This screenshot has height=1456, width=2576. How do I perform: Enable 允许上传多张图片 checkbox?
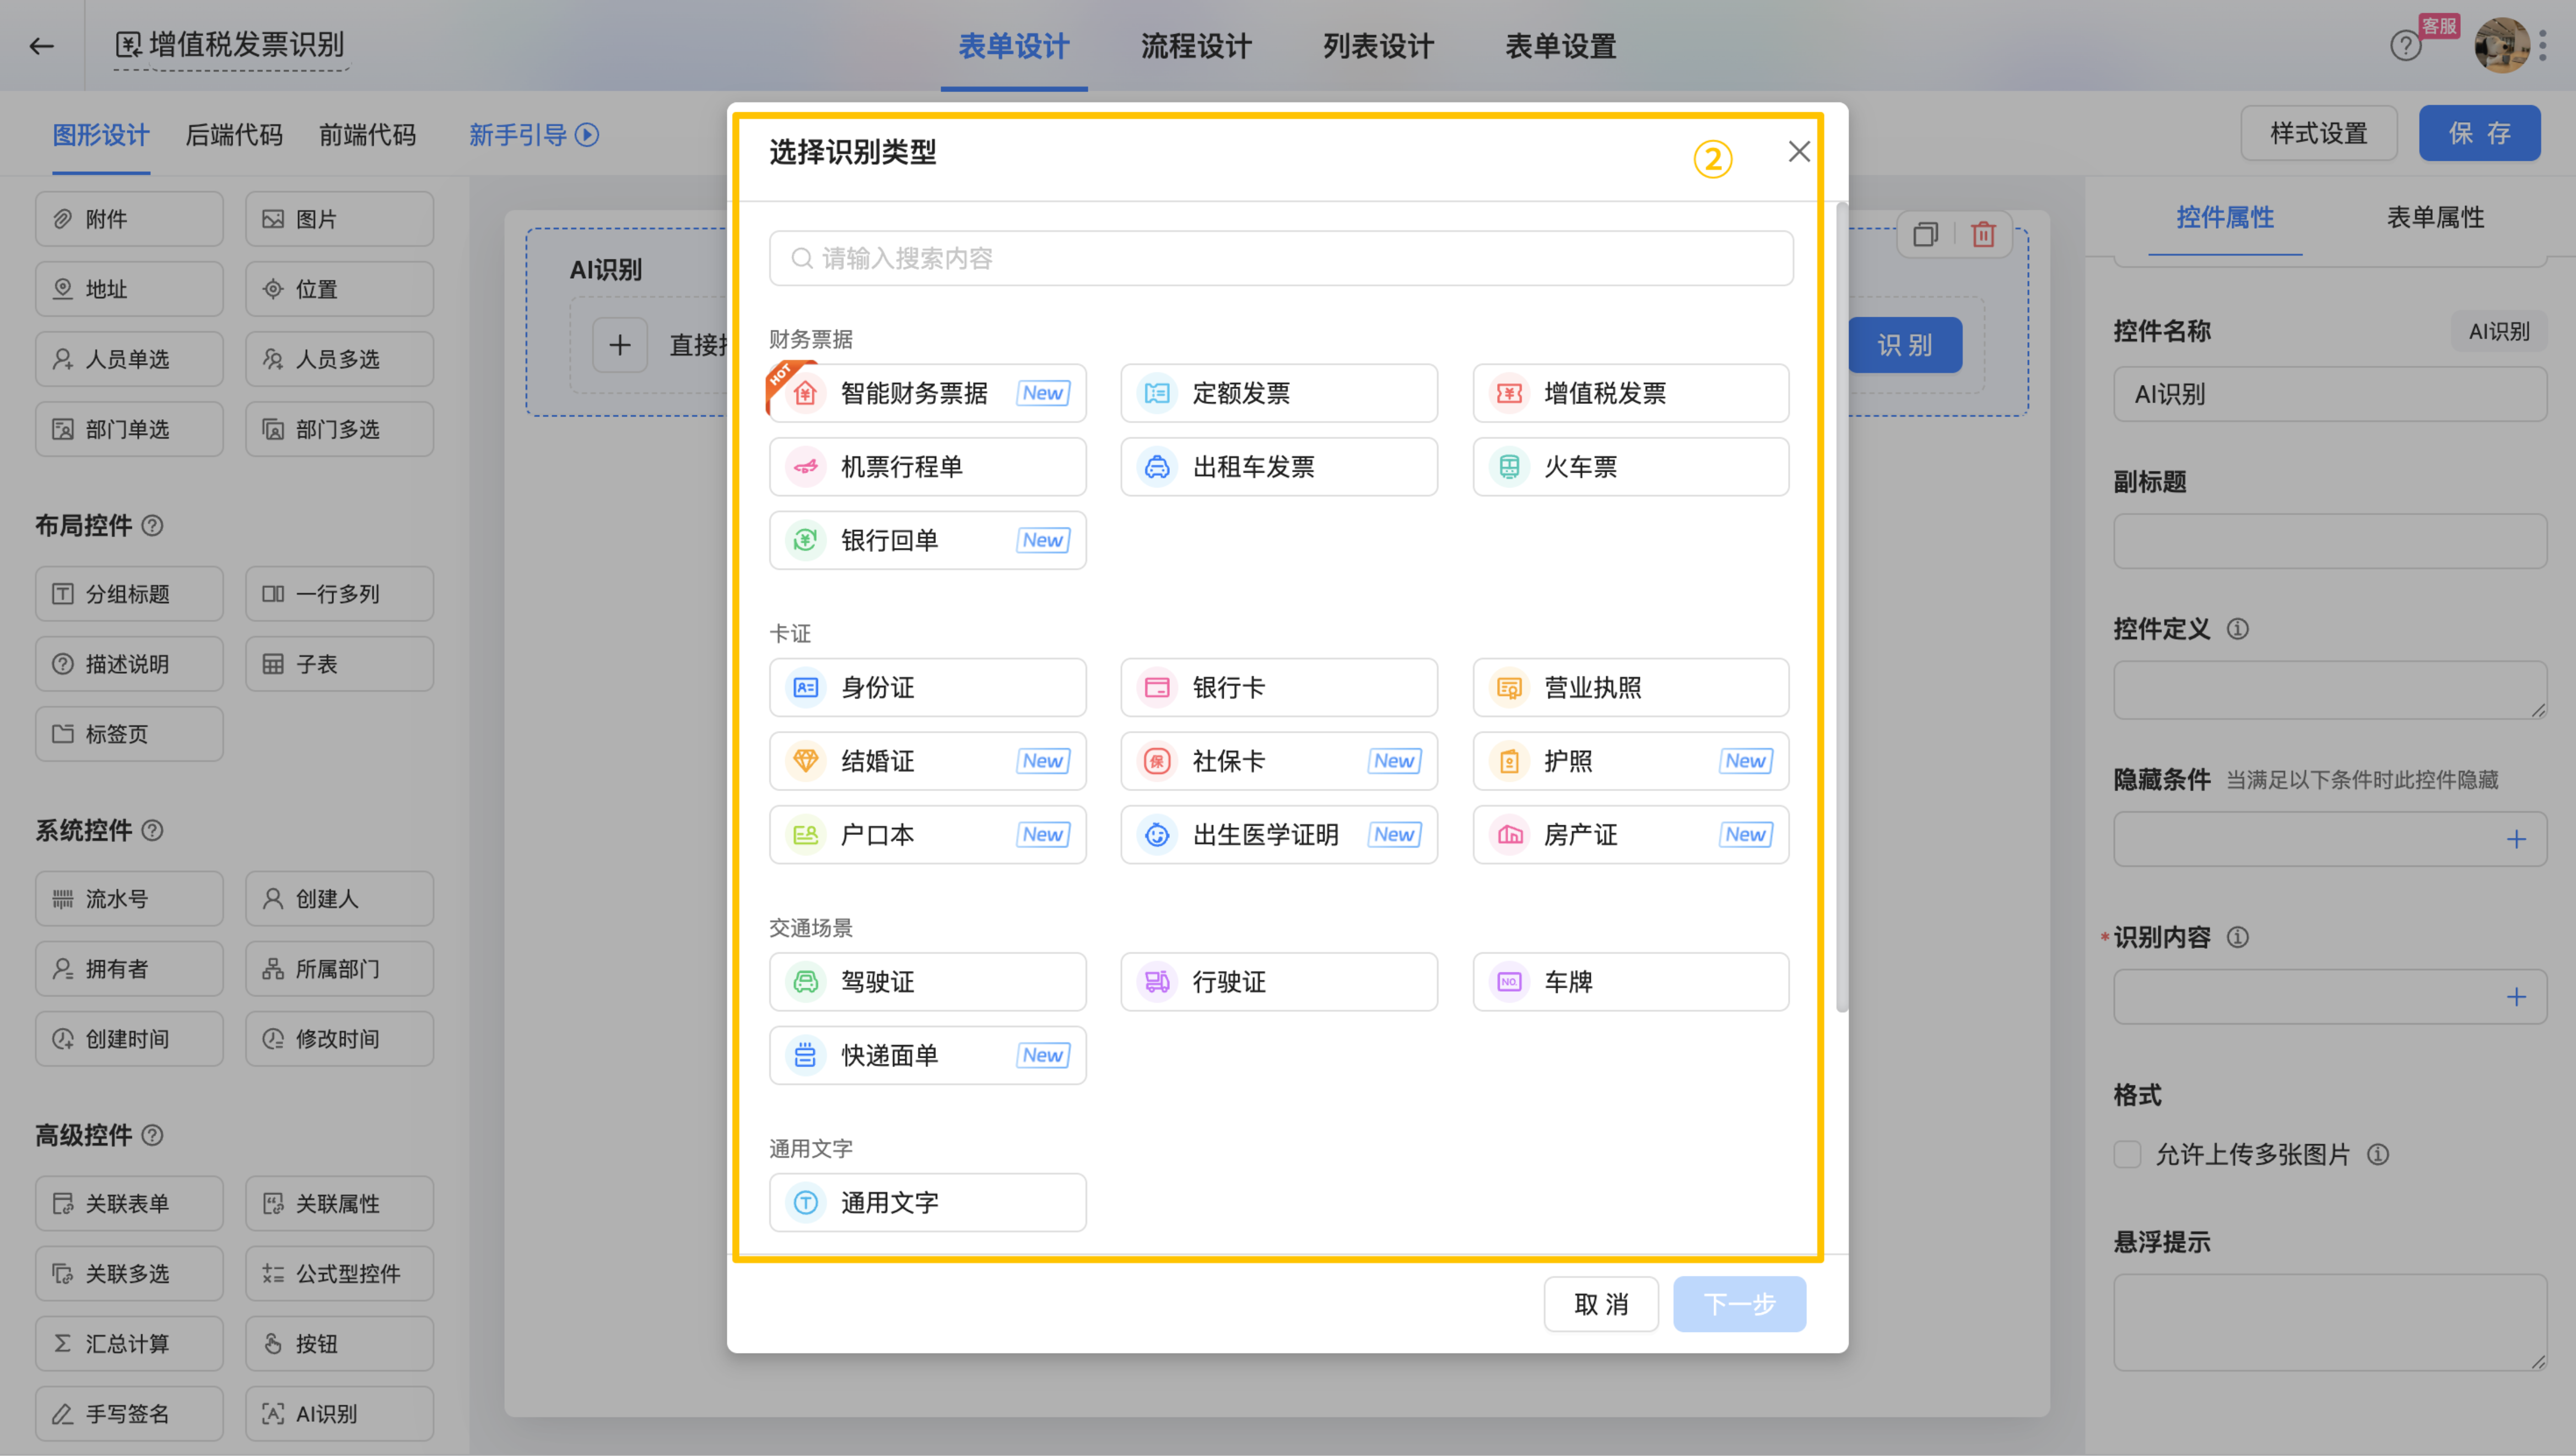[2127, 1154]
